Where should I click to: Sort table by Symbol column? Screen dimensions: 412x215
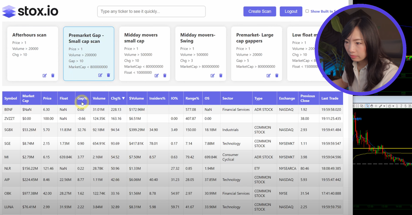pos(11,98)
